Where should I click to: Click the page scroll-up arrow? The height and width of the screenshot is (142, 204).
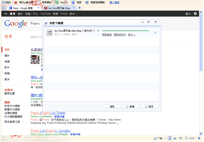(x=201, y=12)
